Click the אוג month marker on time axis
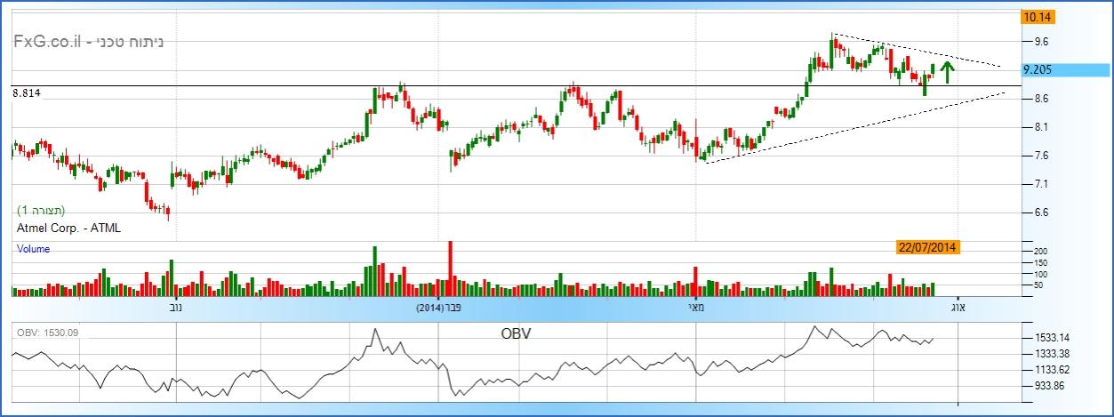The image size is (1114, 417). click(958, 309)
